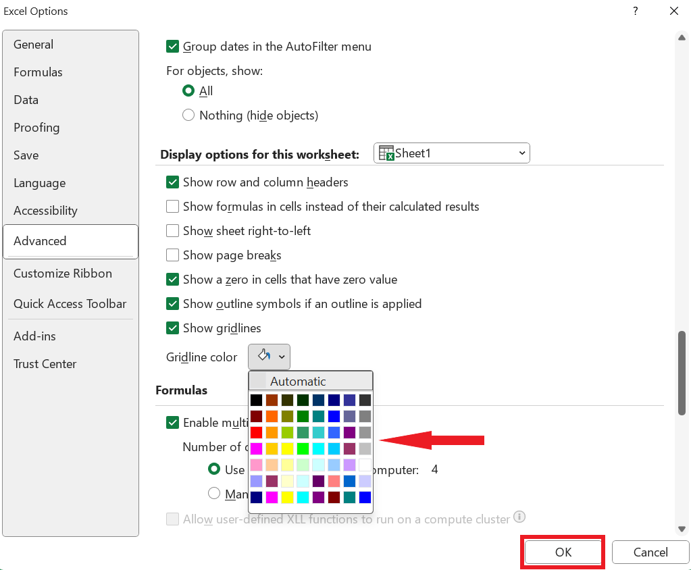691x570 pixels.
Task: Pick the black color swatch
Action: (x=256, y=400)
